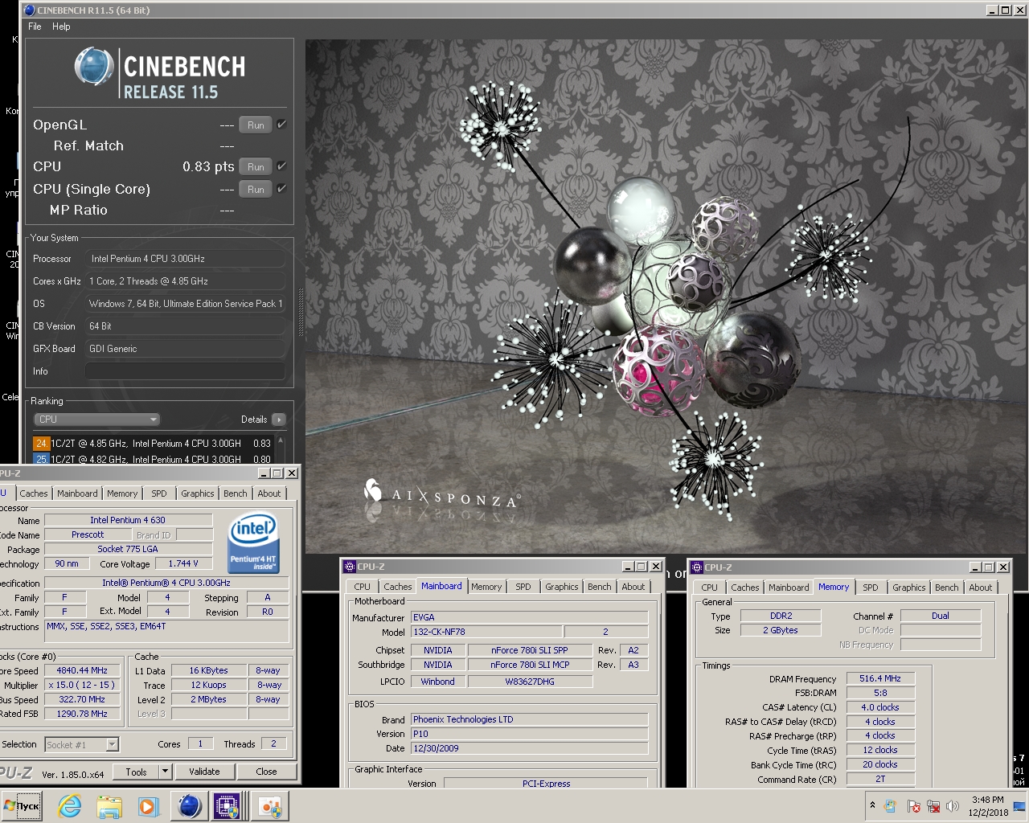Click the Intel Pentium 4 HT logo

click(x=253, y=544)
